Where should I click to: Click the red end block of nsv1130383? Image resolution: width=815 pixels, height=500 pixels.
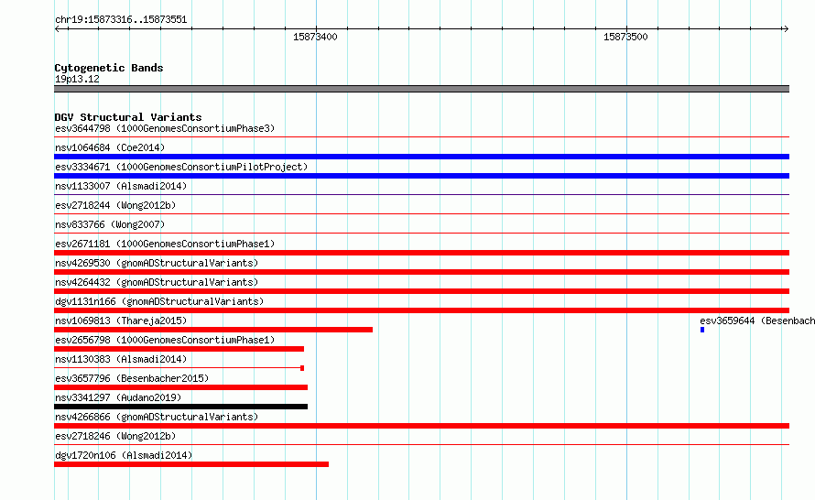coord(302,368)
